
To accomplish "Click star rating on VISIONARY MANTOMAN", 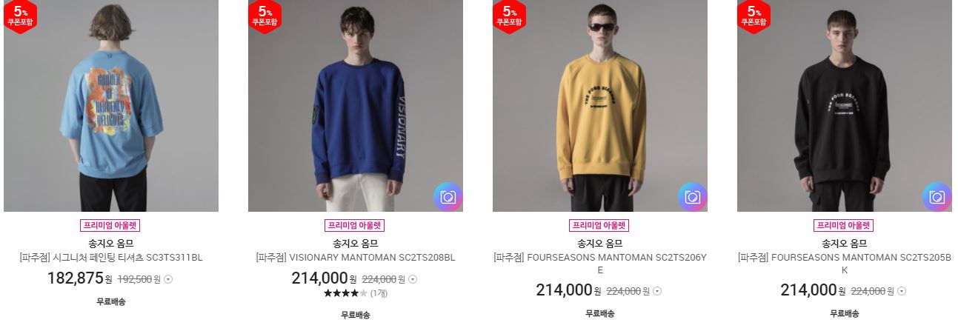I will (345, 293).
